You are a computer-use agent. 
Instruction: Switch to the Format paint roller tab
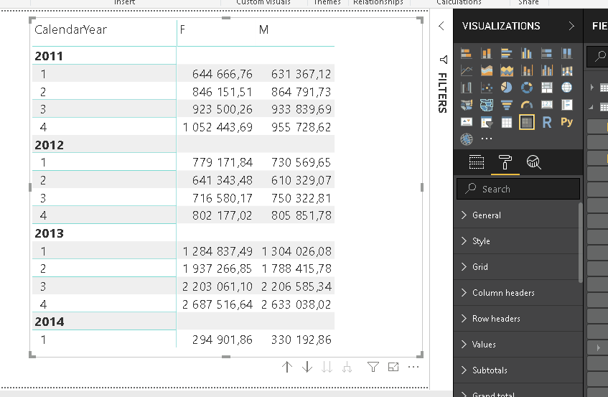(x=505, y=162)
